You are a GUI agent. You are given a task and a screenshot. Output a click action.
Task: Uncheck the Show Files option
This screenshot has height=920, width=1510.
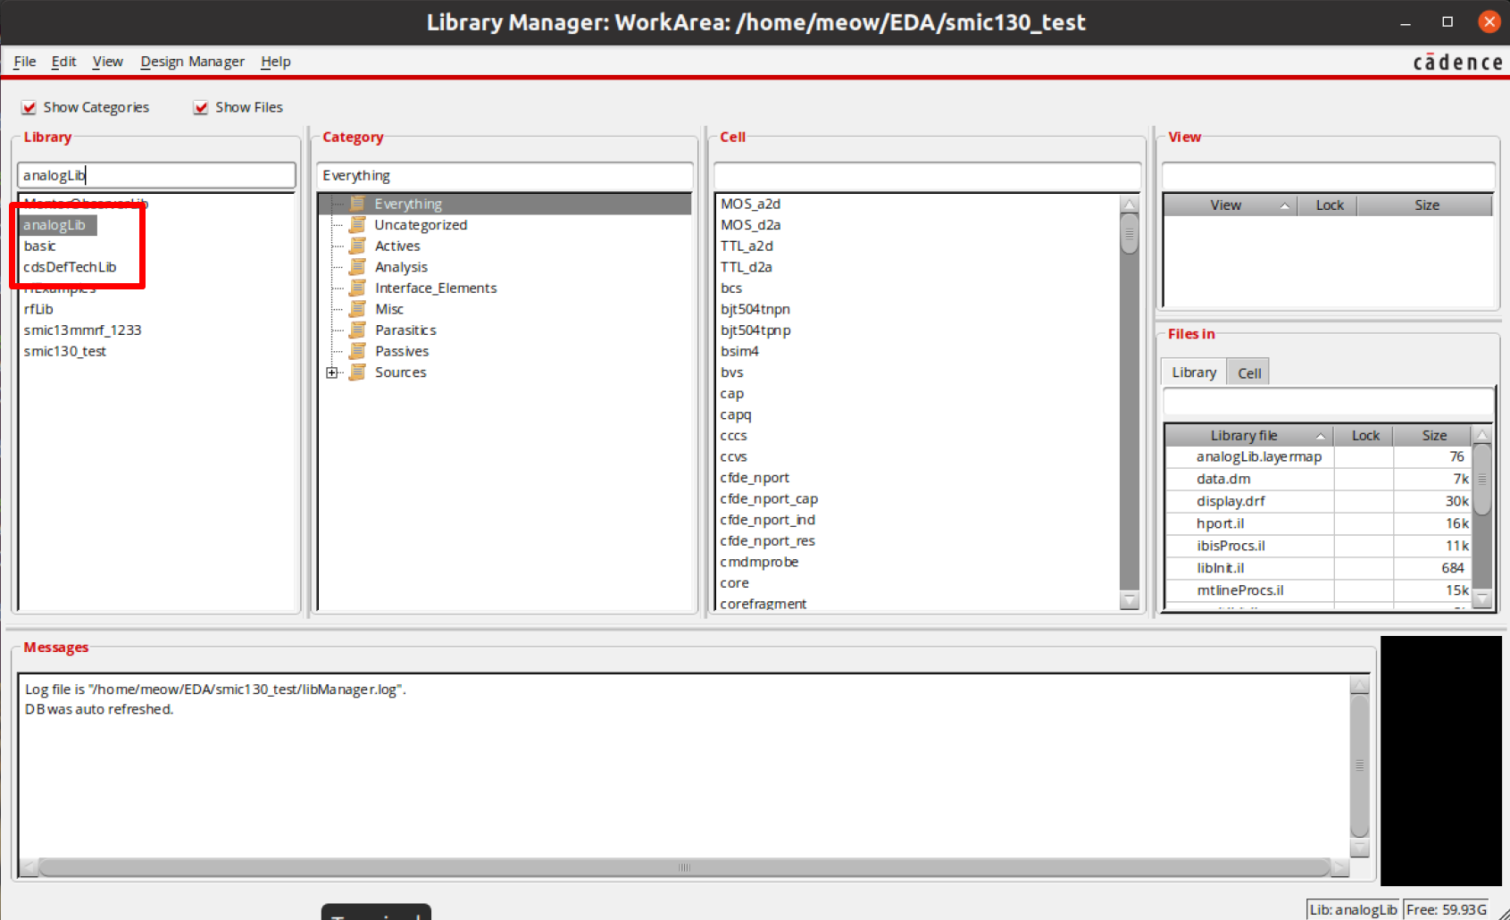click(x=201, y=106)
